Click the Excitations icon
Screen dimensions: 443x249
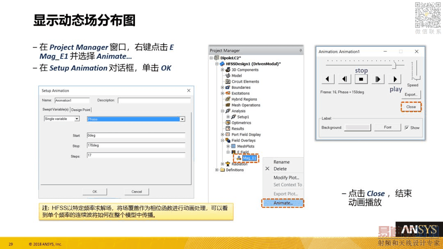pos(228,93)
